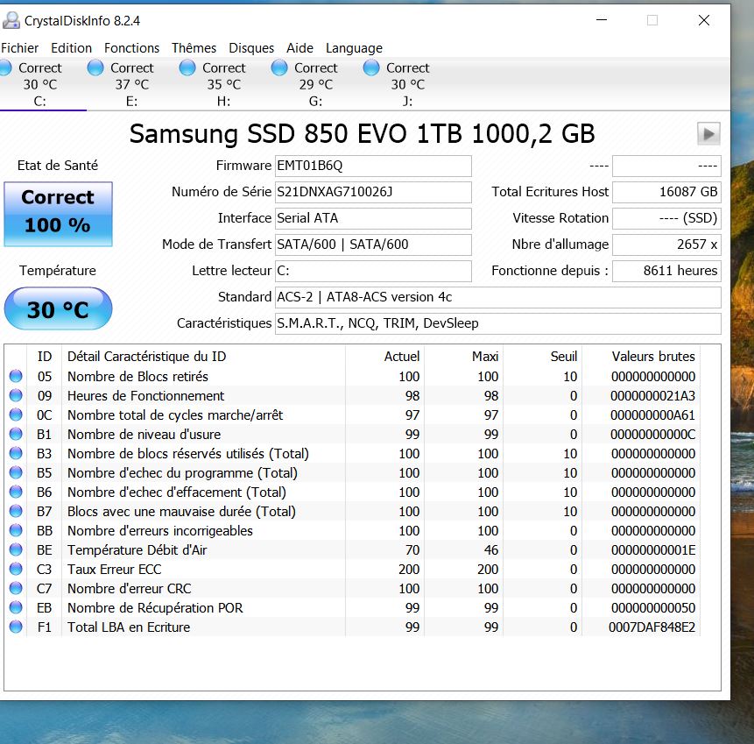Select drive H: status orb
The height and width of the screenshot is (744, 754).
coord(187,67)
